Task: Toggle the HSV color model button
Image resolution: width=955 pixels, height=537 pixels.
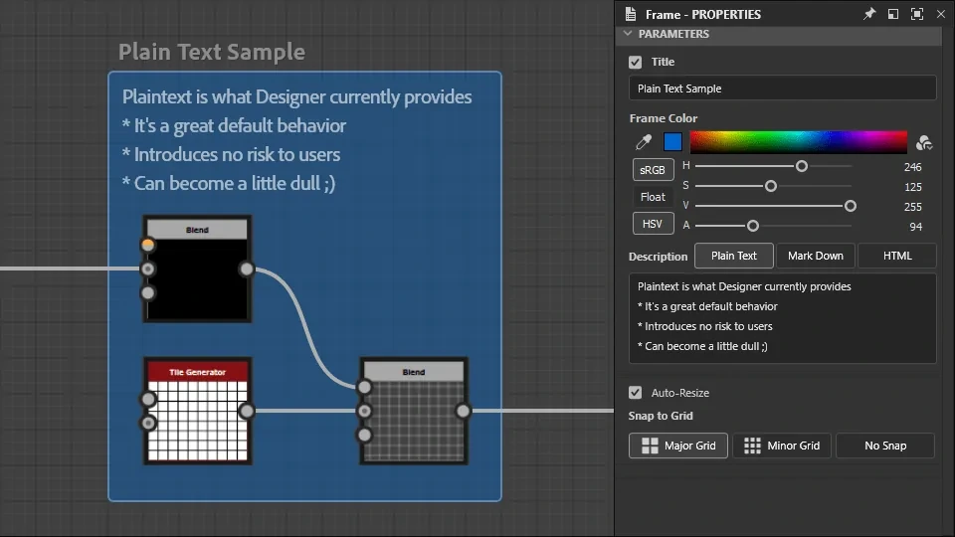Action: coord(653,224)
